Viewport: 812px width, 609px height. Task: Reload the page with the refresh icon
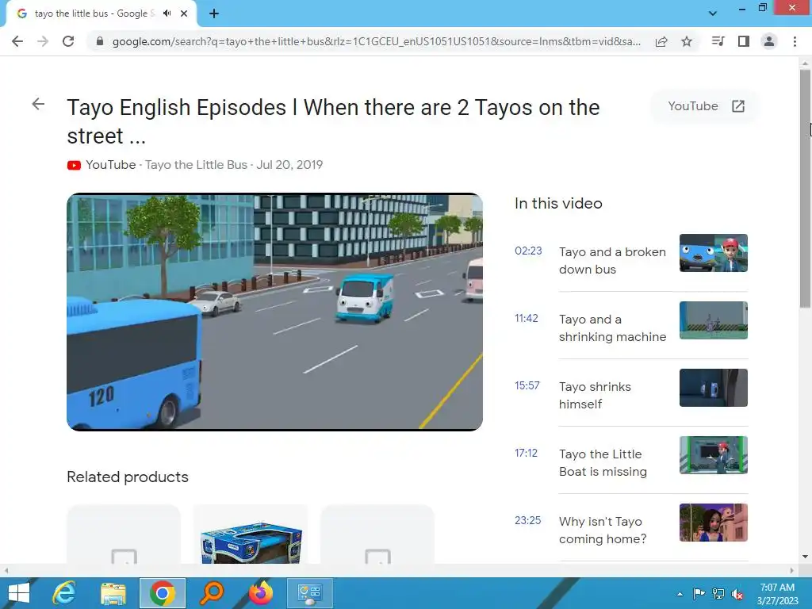pyautogui.click(x=68, y=41)
